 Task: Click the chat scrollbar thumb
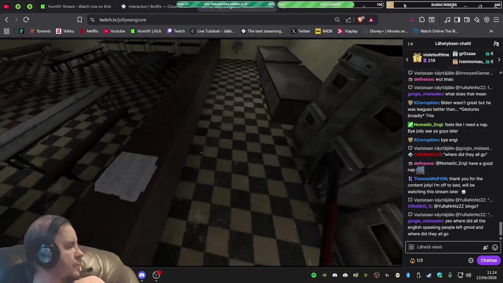[x=501, y=228]
